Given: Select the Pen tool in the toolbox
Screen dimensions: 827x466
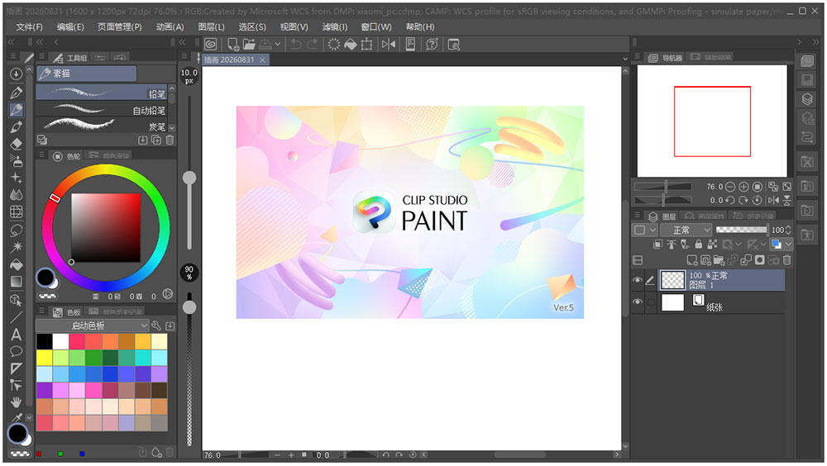Looking at the screenshot, I should [x=16, y=93].
